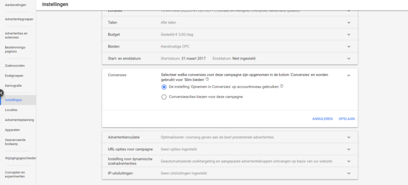Open Aanbevelingen in the sidebar

(16, 5)
